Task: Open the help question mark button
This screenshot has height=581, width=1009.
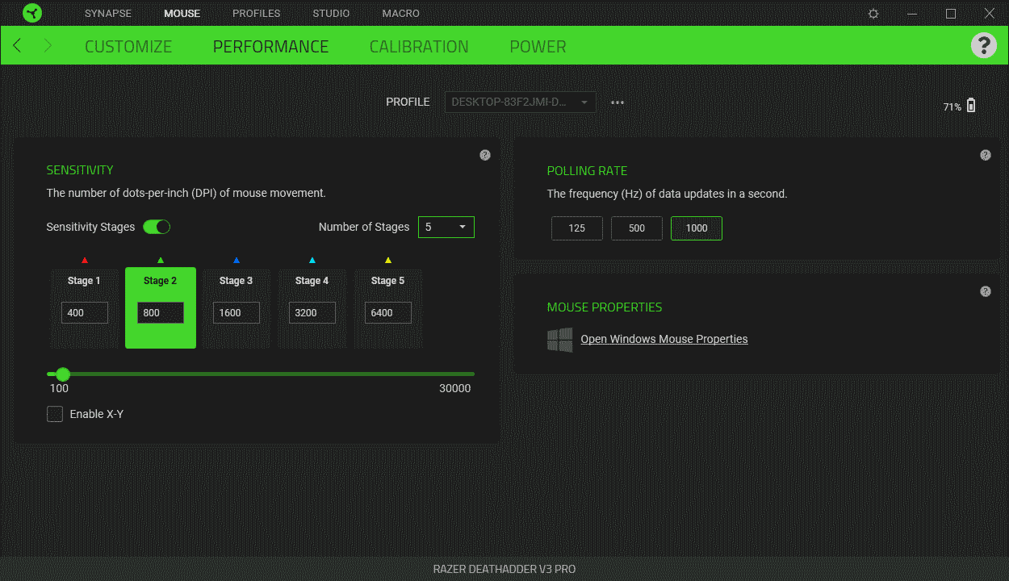Action: point(983,45)
